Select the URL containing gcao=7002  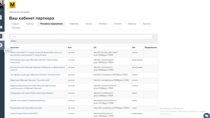(104, 115)
